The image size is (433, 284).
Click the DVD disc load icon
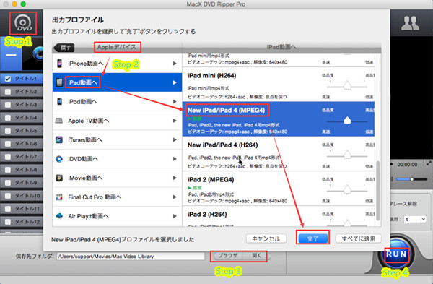[23, 23]
